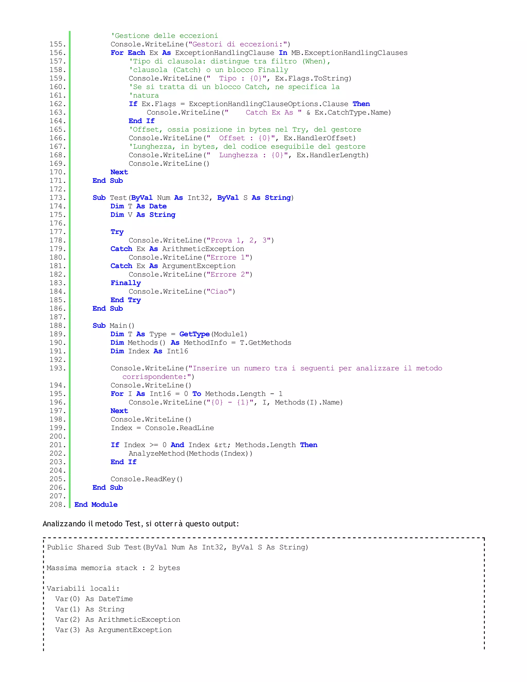Click the 'For Each' keyword on line 156
This screenshot has height=682, width=527.
(x=128, y=53)
